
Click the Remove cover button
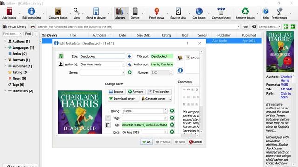pyautogui.click(x=136, y=92)
